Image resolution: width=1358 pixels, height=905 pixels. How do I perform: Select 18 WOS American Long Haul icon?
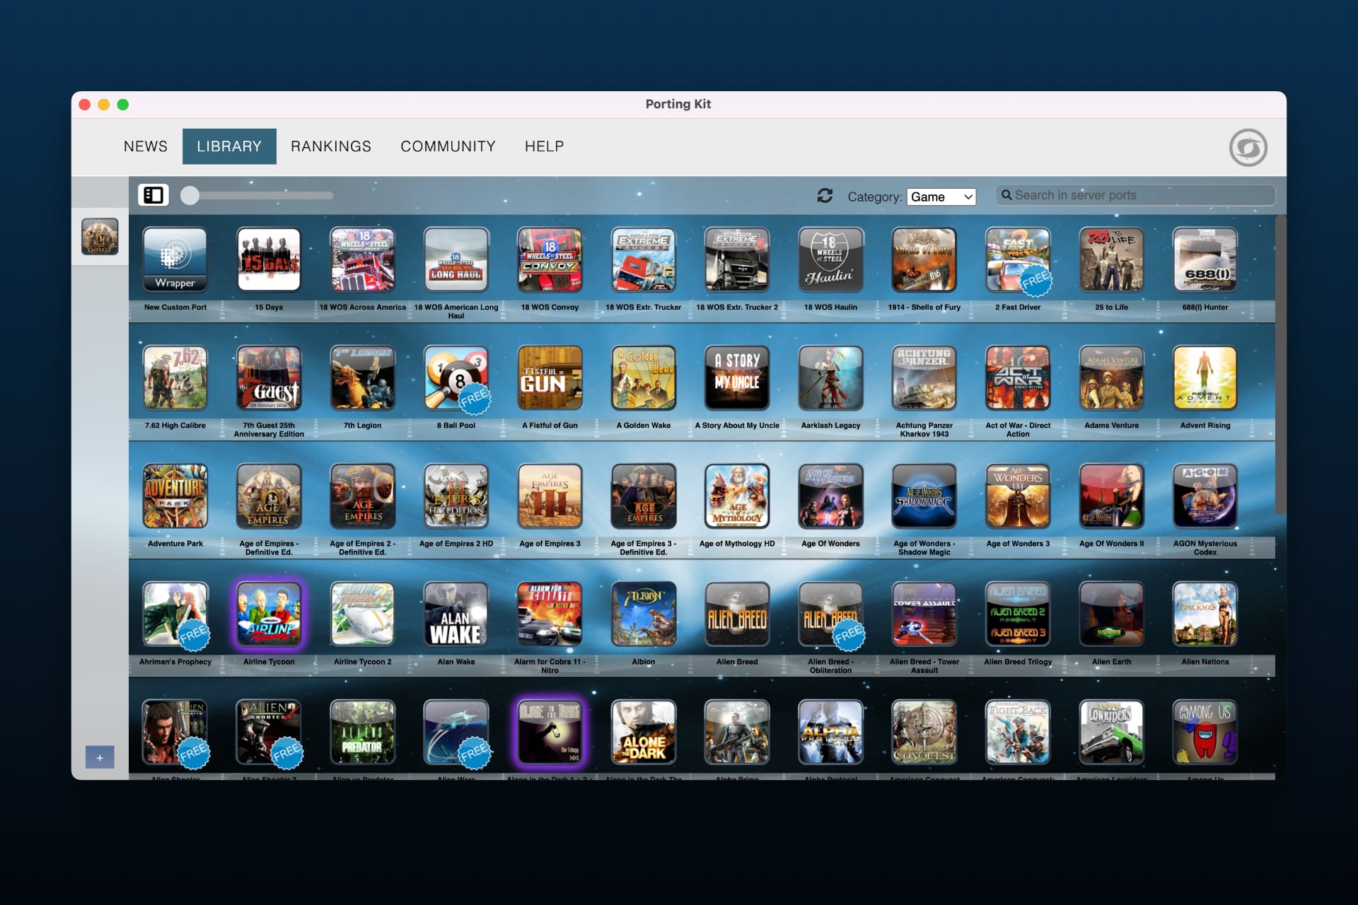tap(456, 259)
